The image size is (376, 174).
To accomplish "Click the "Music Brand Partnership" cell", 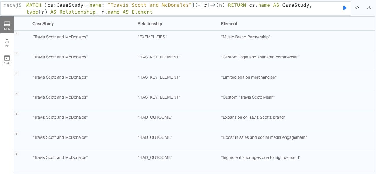I will (246, 37).
